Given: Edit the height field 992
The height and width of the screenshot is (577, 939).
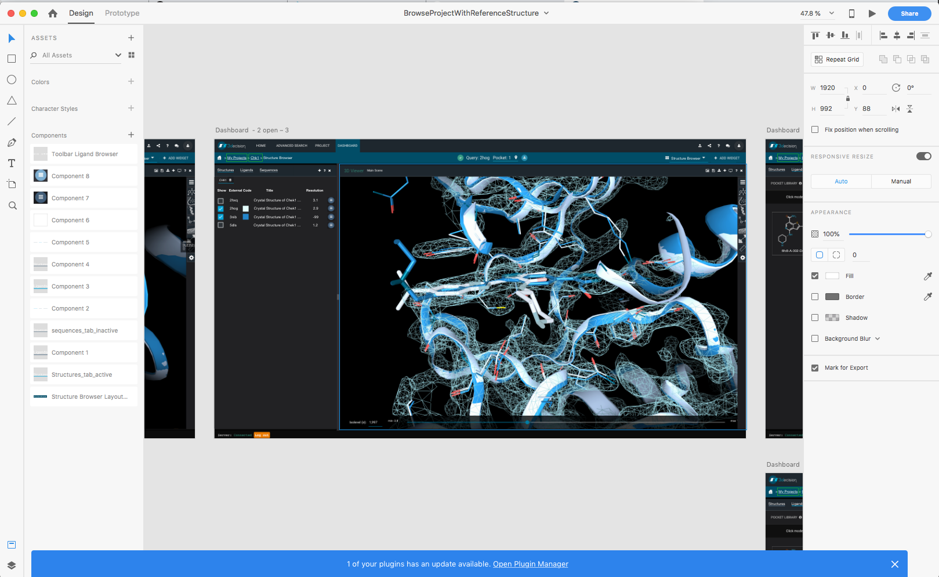Looking at the screenshot, I should coord(831,109).
